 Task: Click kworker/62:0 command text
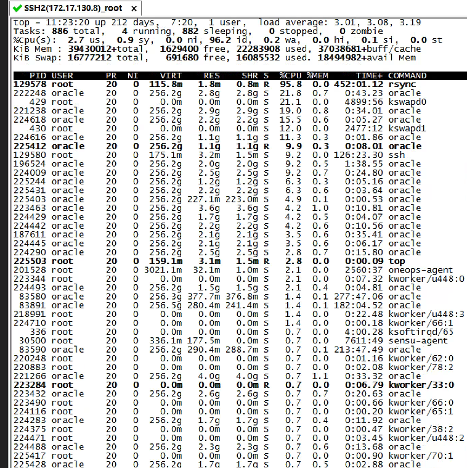(421, 358)
